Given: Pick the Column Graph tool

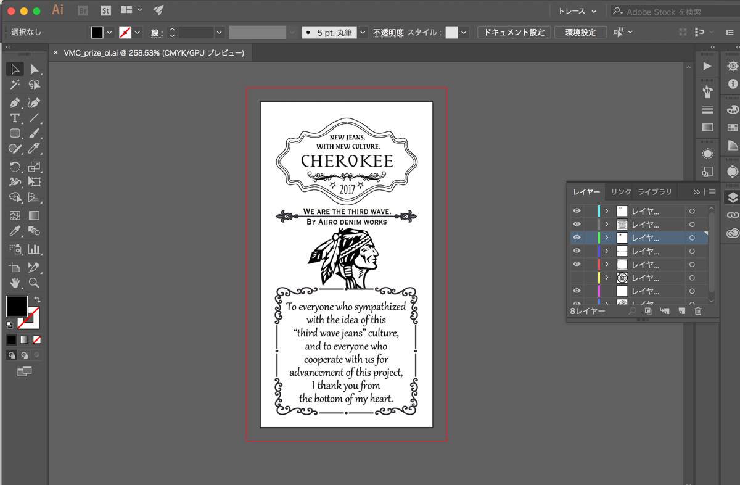Looking at the screenshot, I should [34, 249].
